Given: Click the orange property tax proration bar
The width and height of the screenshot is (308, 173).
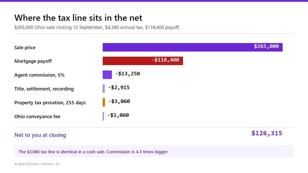Looking at the screenshot, I should click(x=104, y=102).
